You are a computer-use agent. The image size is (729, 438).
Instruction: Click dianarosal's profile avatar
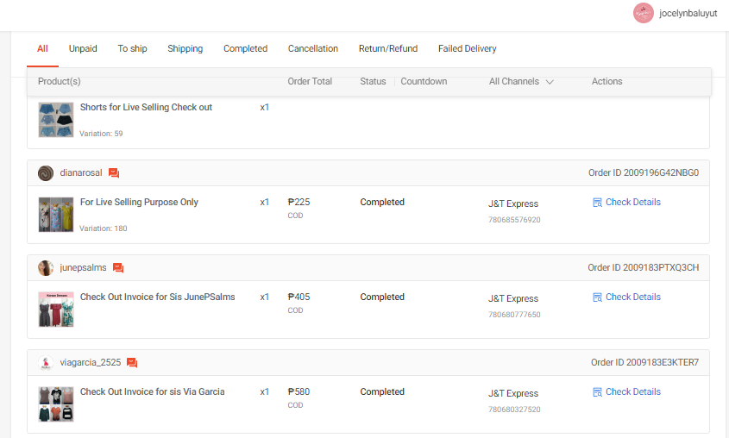tap(46, 173)
